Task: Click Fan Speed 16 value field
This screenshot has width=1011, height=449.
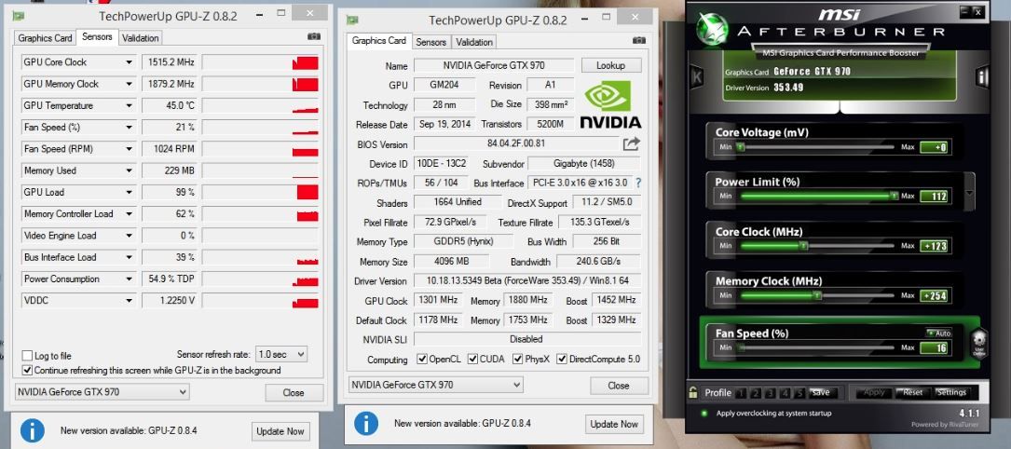Action: pos(934,347)
